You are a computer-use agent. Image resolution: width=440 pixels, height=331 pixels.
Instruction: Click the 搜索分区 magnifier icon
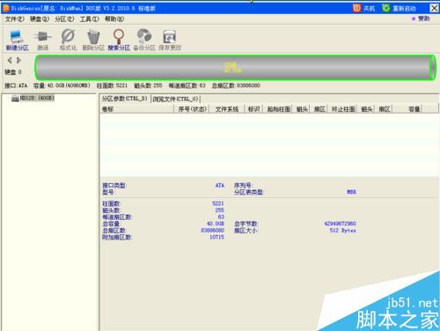point(119,40)
